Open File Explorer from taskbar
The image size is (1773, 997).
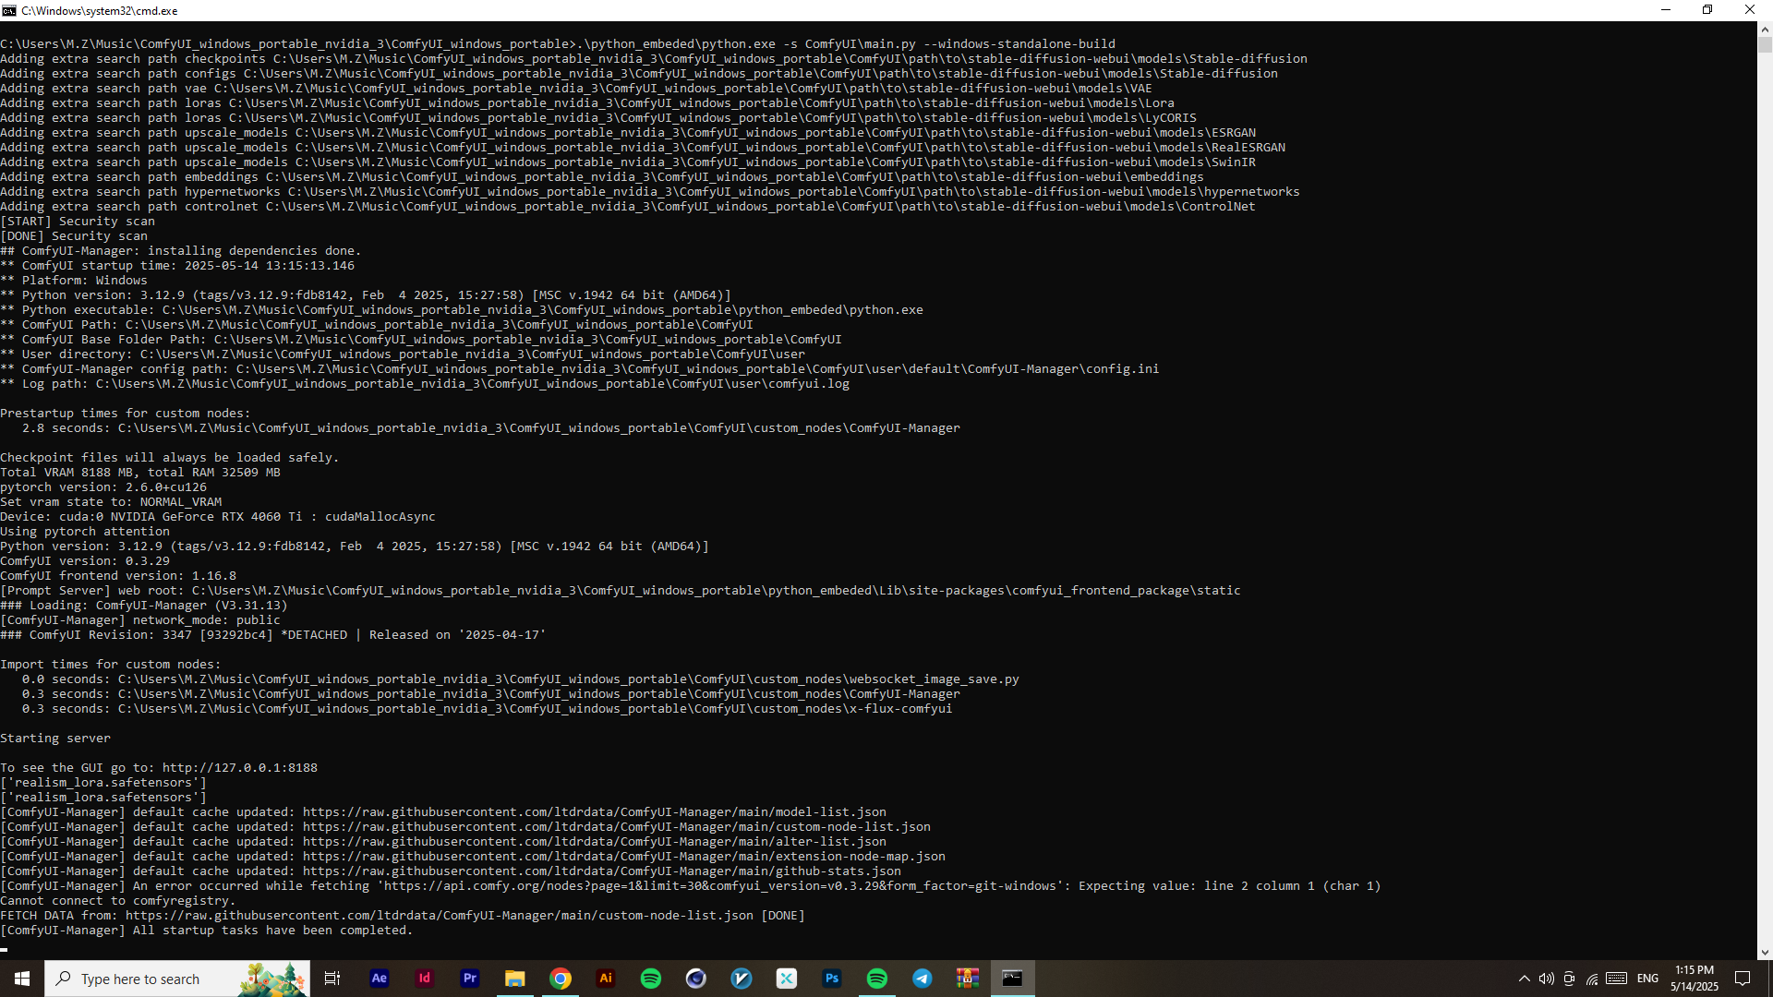[x=514, y=979]
